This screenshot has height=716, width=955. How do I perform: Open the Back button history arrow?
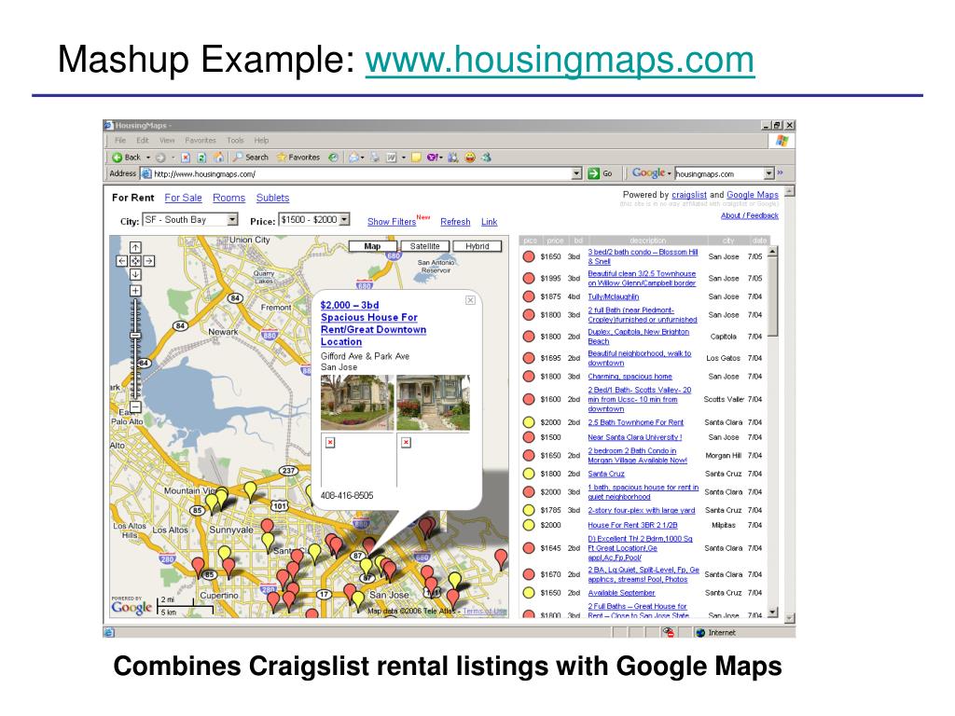click(148, 157)
